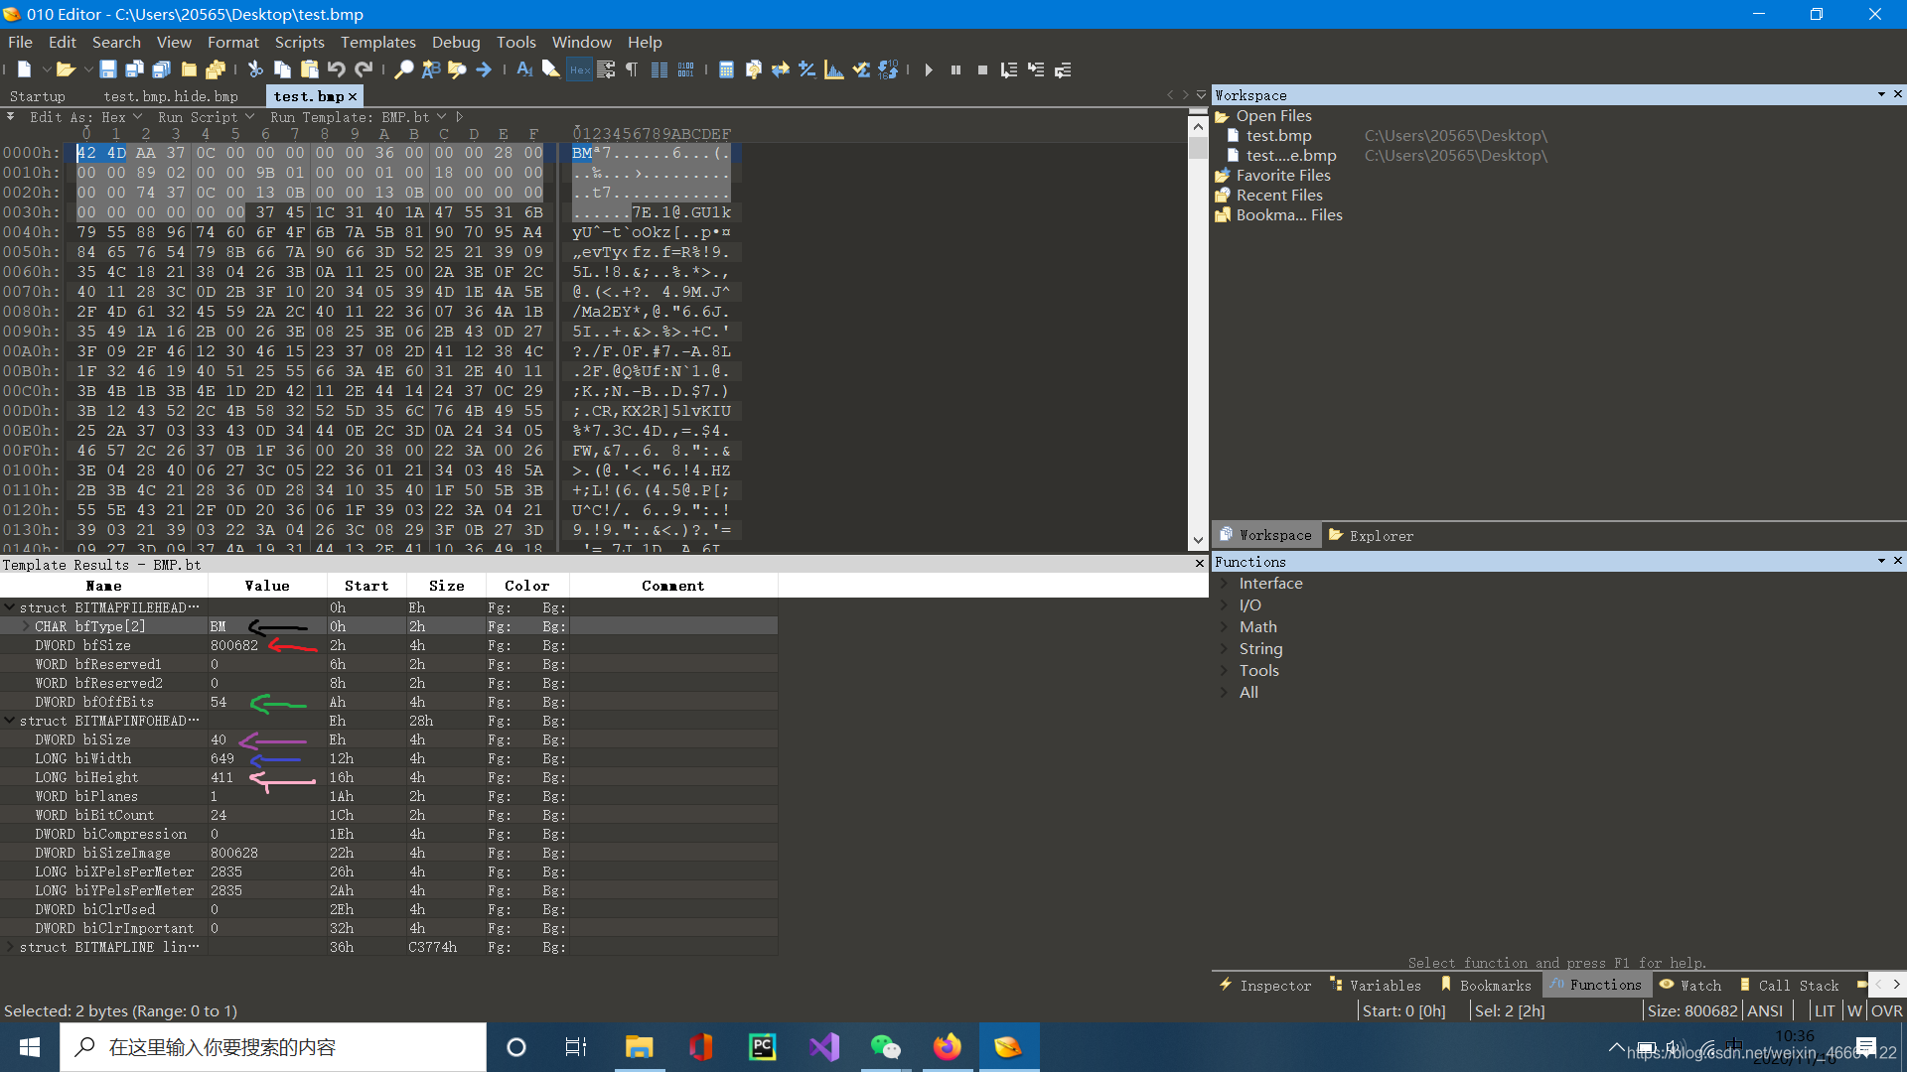Click the Run script play icon

point(928,69)
